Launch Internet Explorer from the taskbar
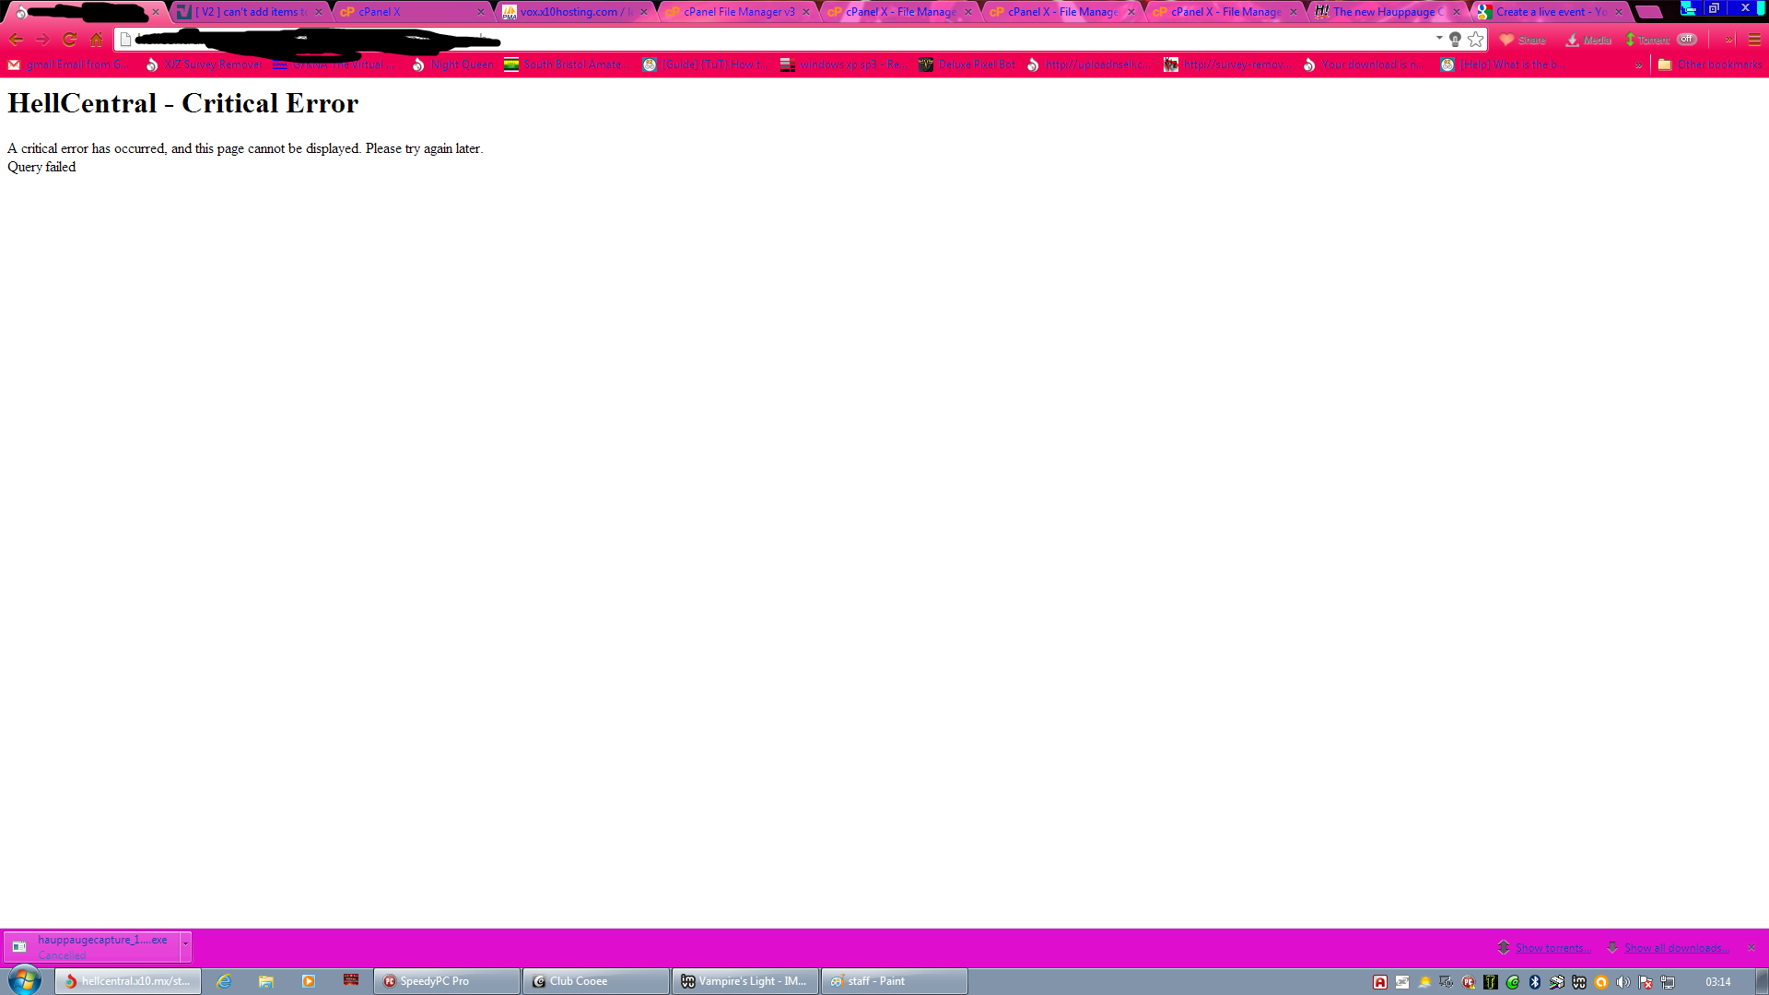This screenshot has width=1769, height=995. [224, 981]
